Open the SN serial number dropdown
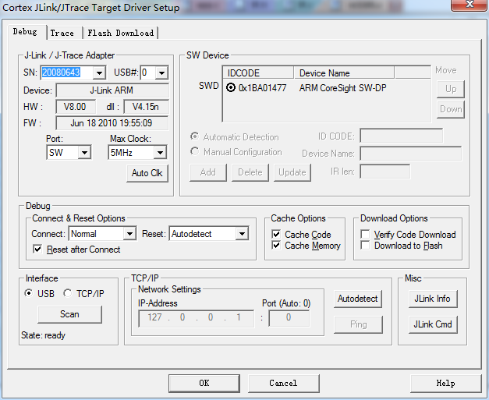 pos(99,73)
